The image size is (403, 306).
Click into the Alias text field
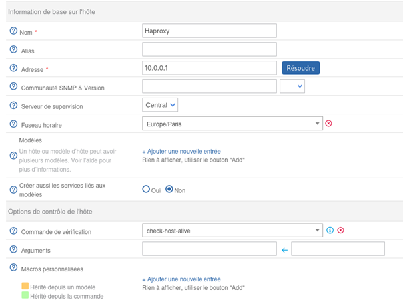(x=209, y=49)
